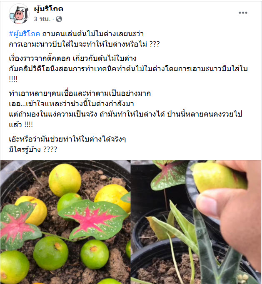The height and width of the screenshot is (284, 262).
Task: Open the left photo of limes in pot
Action: (65, 222)
